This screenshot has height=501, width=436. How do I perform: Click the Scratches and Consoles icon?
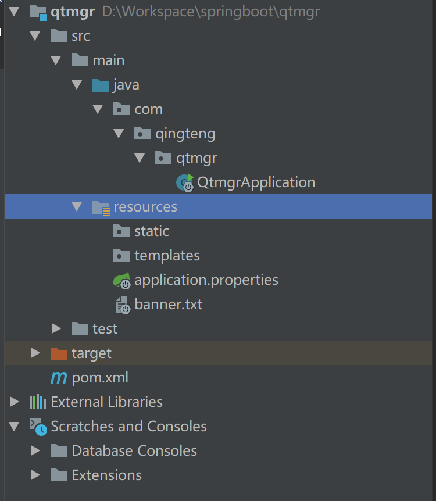pos(36,426)
